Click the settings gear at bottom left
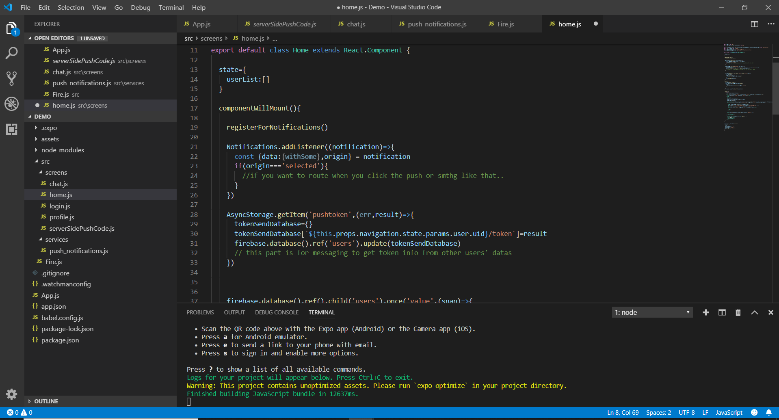The width and height of the screenshot is (779, 420). click(x=11, y=394)
